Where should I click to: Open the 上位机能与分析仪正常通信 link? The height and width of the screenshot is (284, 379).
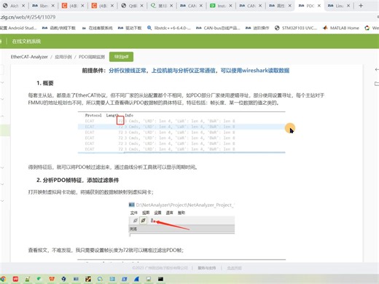183,71
